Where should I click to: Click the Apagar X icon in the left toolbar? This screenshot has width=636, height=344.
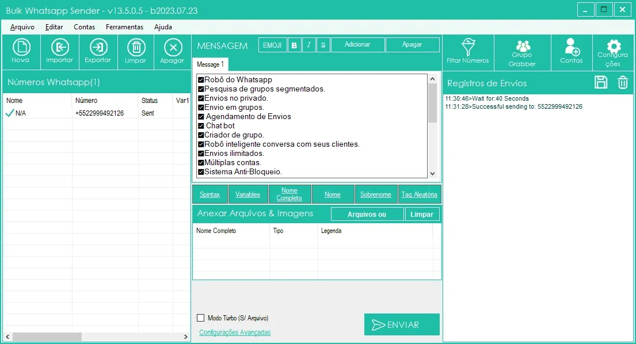[173, 51]
